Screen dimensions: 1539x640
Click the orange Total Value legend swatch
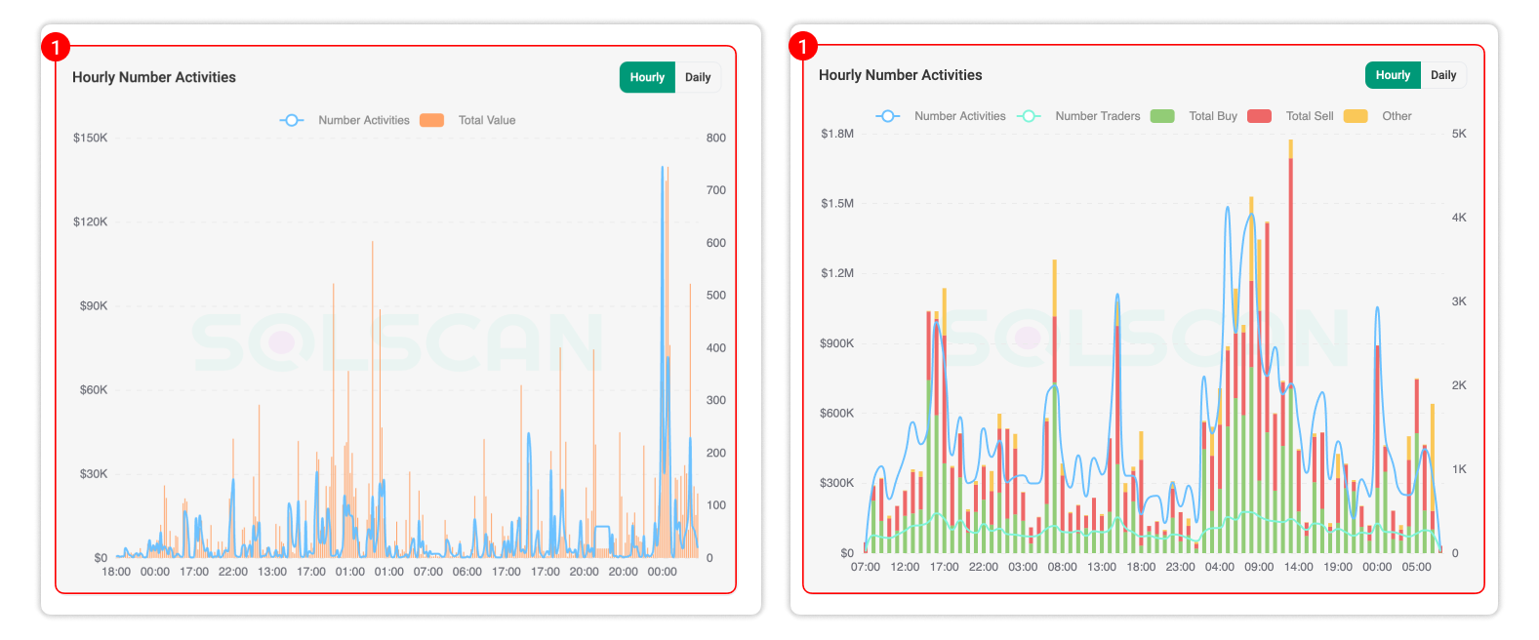431,120
